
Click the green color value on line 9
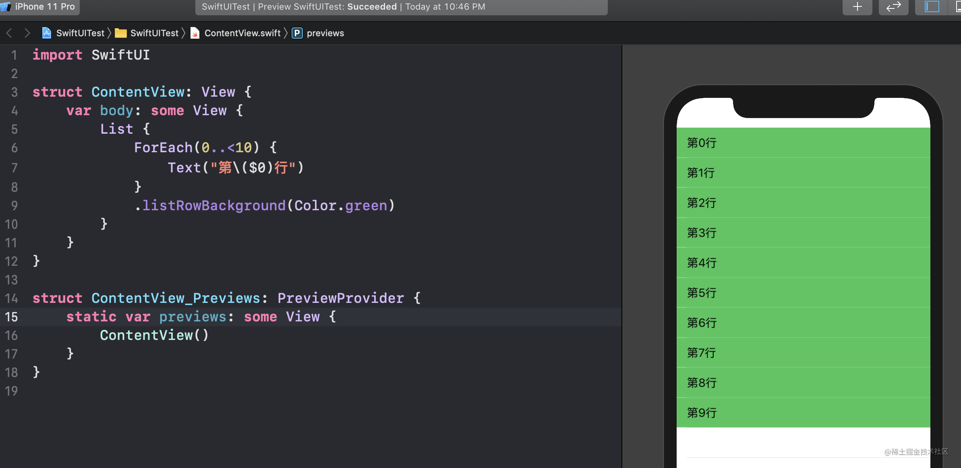(366, 205)
